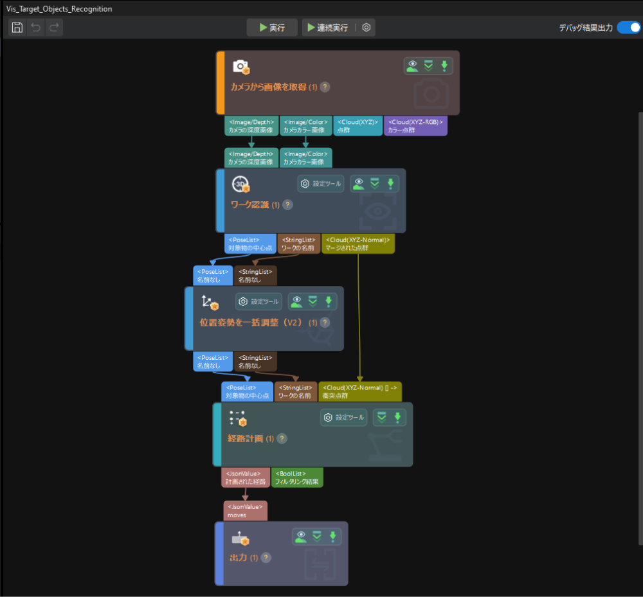Click the output icon of 出力 step
This screenshot has height=597, width=643.
coord(240,538)
